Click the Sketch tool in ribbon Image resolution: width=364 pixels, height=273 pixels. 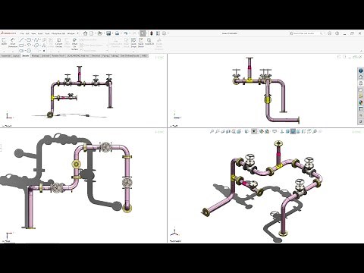tap(4, 42)
